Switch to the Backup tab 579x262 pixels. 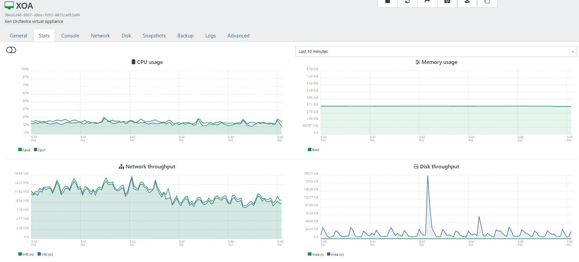(x=185, y=36)
